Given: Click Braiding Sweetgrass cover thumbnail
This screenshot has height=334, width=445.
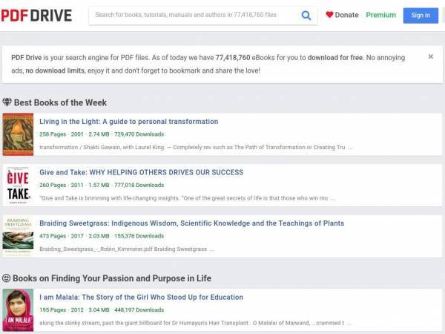Looking at the screenshot, I should tap(18, 236).
